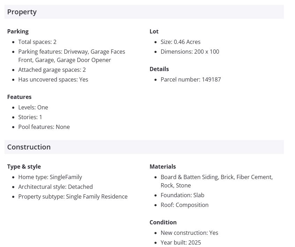Select the Size: 0.46 Acres entry
The width and height of the screenshot is (295, 247).
click(x=180, y=42)
